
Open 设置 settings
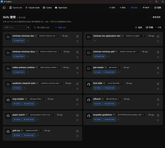pos(158,8)
